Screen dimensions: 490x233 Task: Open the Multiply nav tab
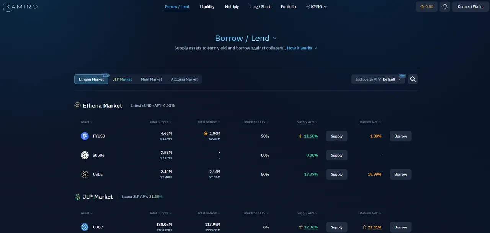coord(232,6)
